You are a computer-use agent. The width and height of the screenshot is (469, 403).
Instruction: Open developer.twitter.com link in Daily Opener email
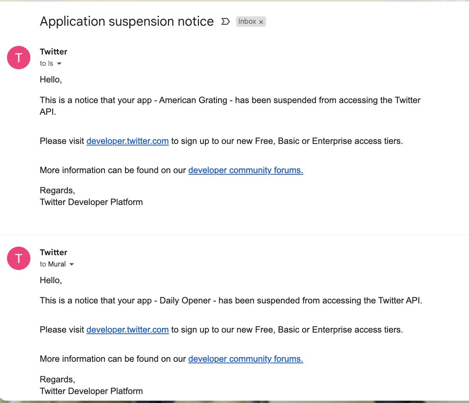tap(127, 329)
